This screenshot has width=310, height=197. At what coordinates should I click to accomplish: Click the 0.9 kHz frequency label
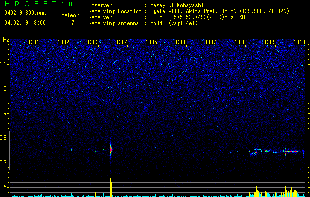[4, 113]
